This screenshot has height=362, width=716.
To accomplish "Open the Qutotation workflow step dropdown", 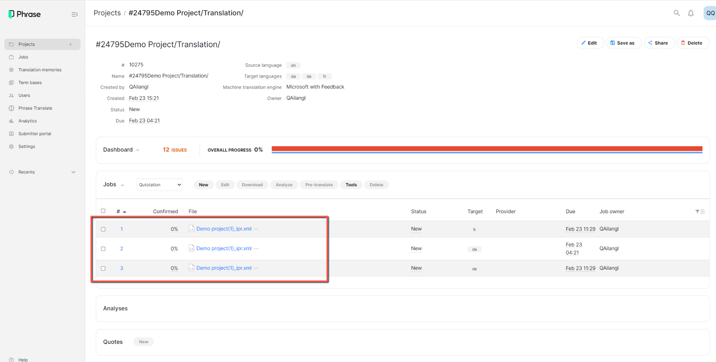I will (x=160, y=185).
